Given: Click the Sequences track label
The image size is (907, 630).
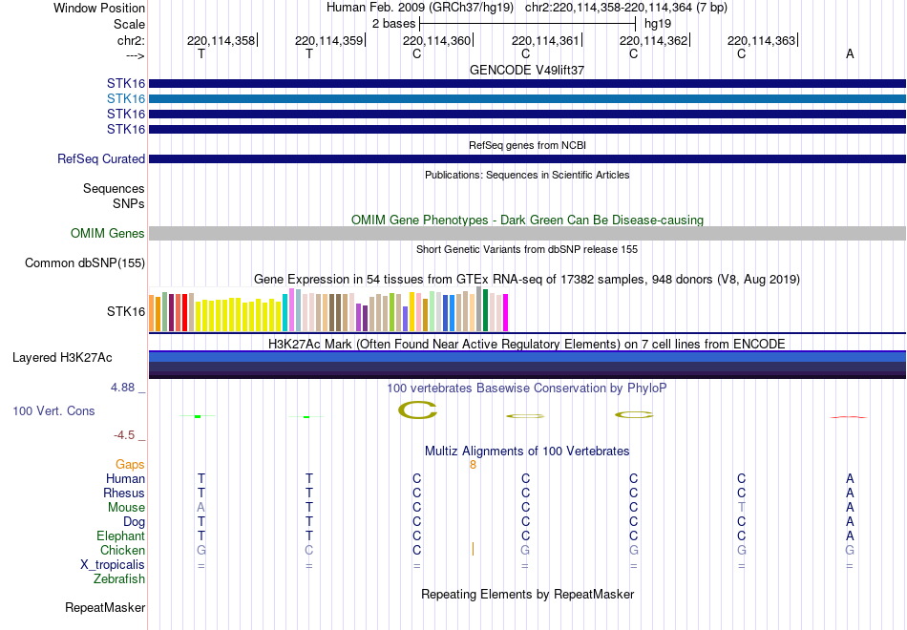Looking at the screenshot, I should [114, 189].
